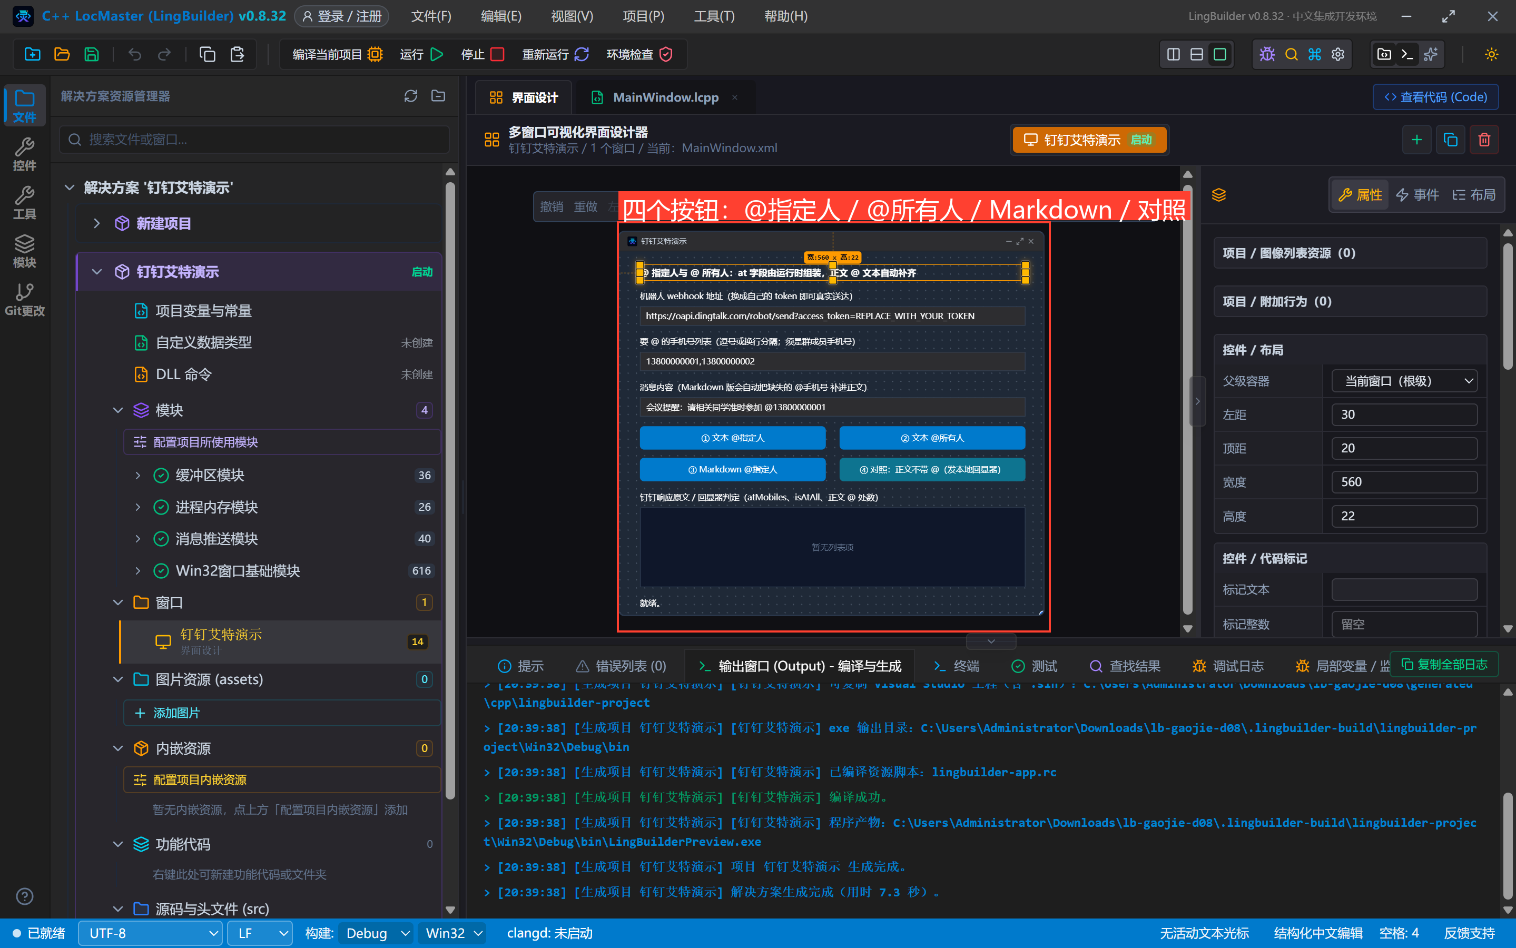Click the 查看代码 (Code) button
This screenshot has width=1516, height=948.
click(1435, 97)
